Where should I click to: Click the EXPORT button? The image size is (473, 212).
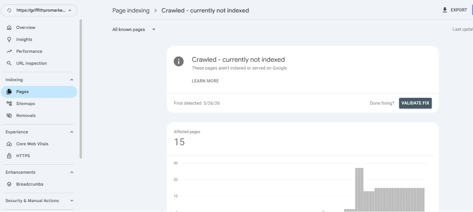[455, 10]
